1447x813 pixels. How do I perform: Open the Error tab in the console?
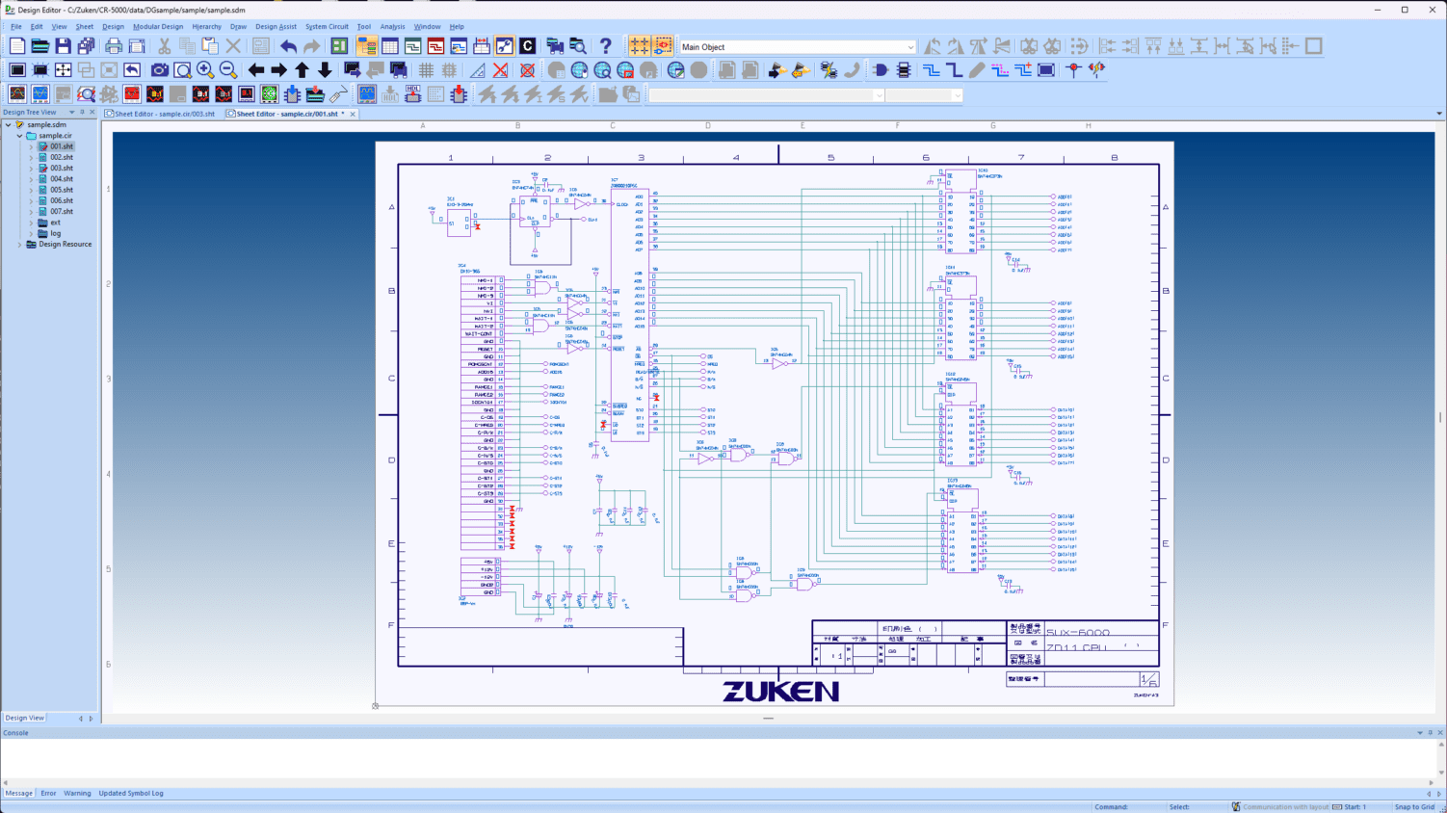coord(47,793)
